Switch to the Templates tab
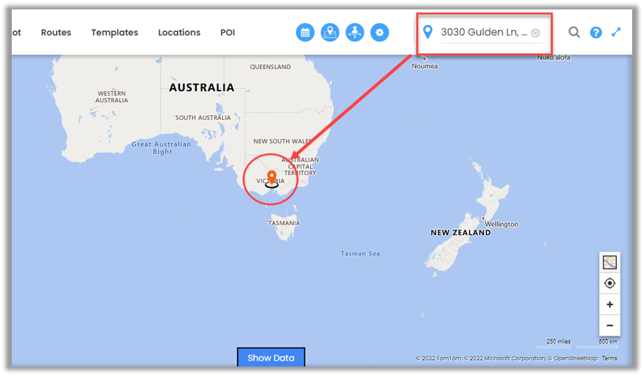 pos(115,32)
